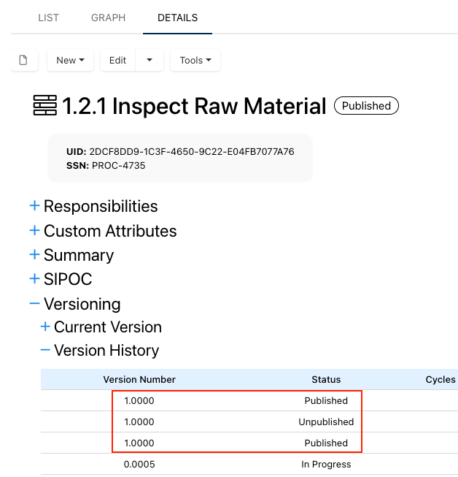The width and height of the screenshot is (458, 477).
Task: Open the Tools dropdown menu
Action: click(x=195, y=60)
